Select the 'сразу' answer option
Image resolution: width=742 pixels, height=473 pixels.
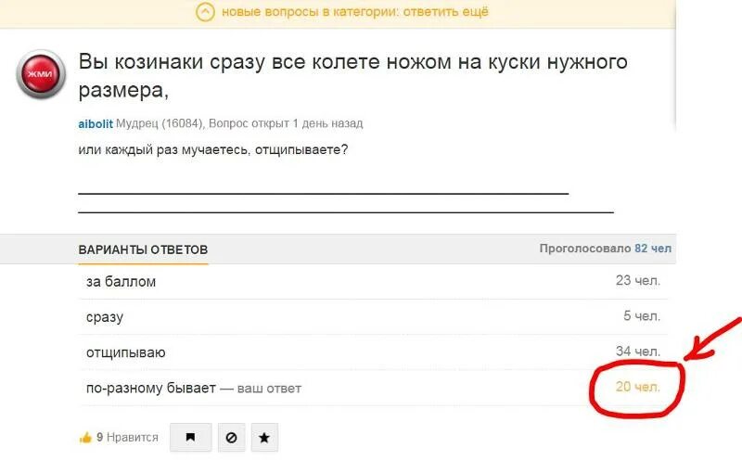click(374, 317)
